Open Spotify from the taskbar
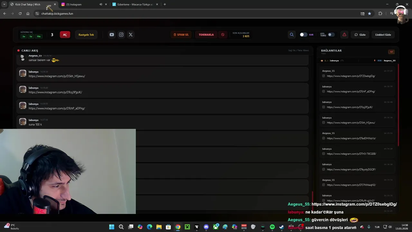Viewport: 412px width, 232px height. [272, 227]
